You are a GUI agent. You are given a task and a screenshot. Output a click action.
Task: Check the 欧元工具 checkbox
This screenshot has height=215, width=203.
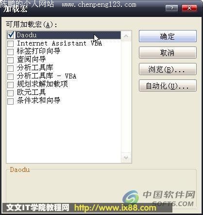[x=11, y=93]
